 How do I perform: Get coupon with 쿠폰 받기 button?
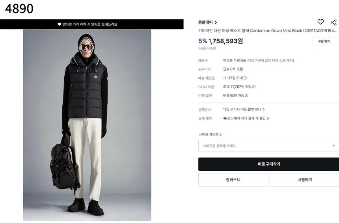pyautogui.click(x=324, y=41)
